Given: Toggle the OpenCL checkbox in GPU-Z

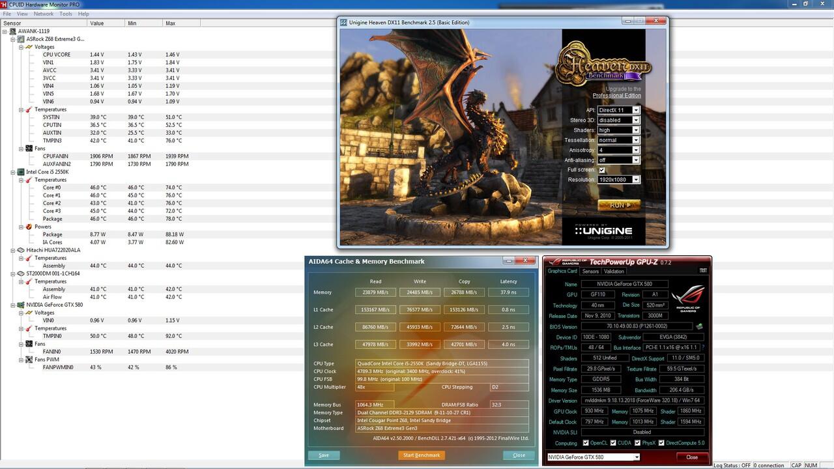Looking at the screenshot, I should point(585,443).
